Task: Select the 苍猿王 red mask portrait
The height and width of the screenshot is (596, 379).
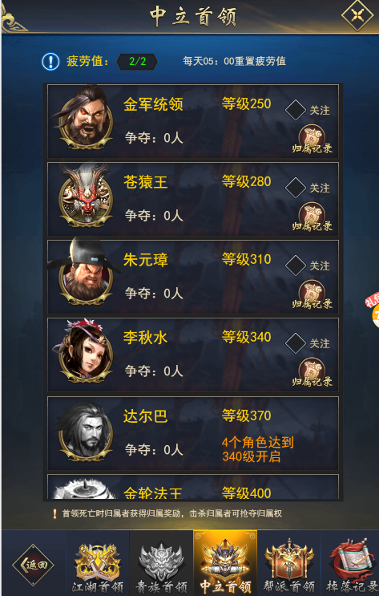Action: coord(87,197)
